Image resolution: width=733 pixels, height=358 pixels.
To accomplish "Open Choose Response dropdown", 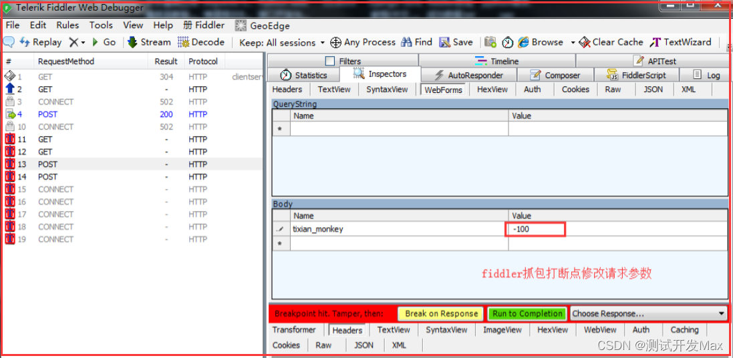I will (649, 314).
